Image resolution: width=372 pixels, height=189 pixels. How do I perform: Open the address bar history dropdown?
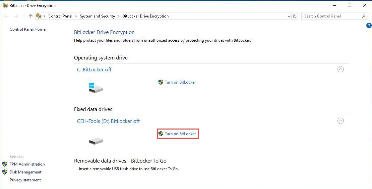pyautogui.click(x=289, y=16)
